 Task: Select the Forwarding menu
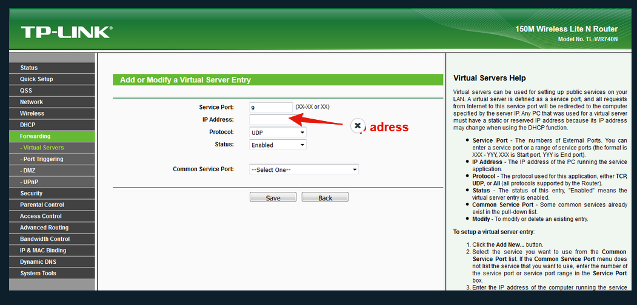[52, 136]
